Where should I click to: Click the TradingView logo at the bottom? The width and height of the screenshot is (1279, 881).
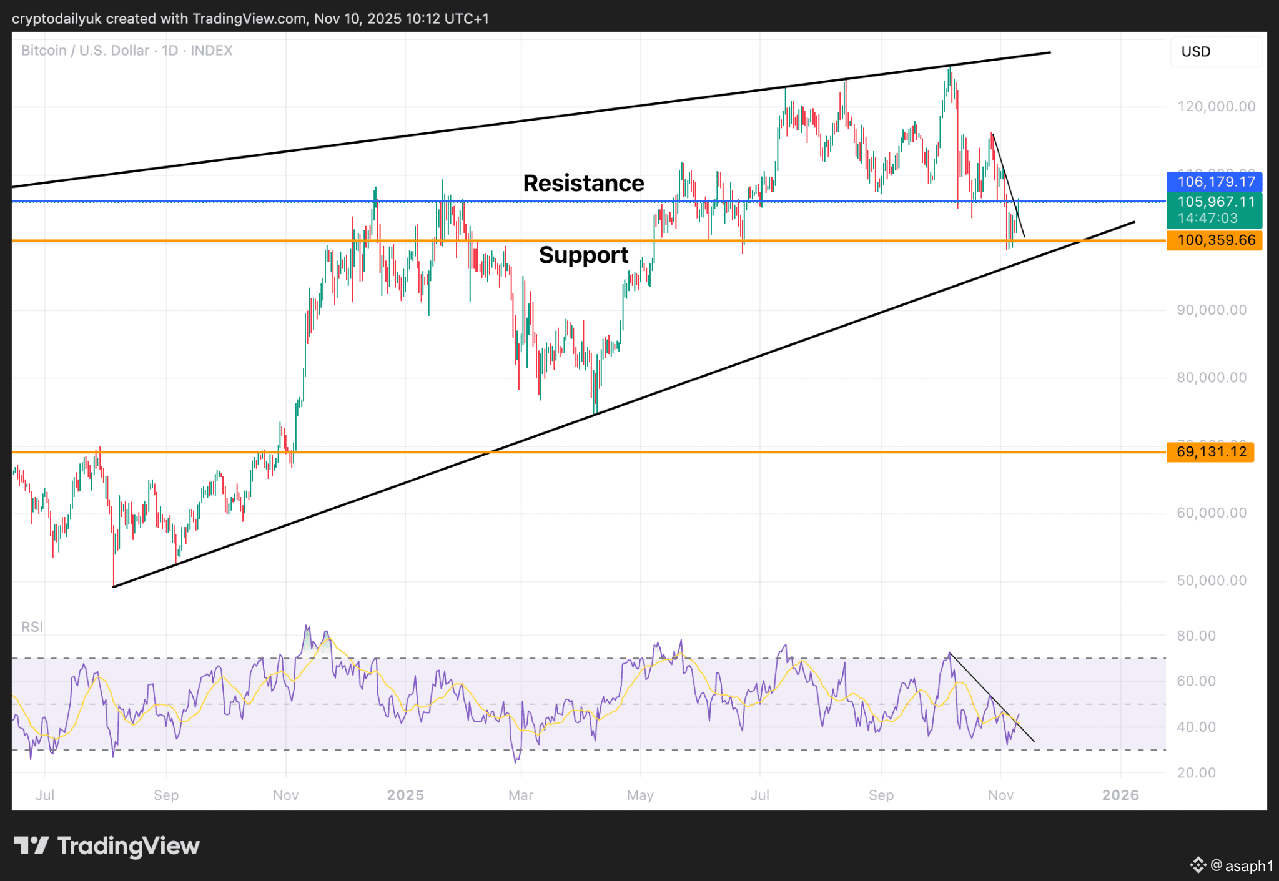click(107, 846)
